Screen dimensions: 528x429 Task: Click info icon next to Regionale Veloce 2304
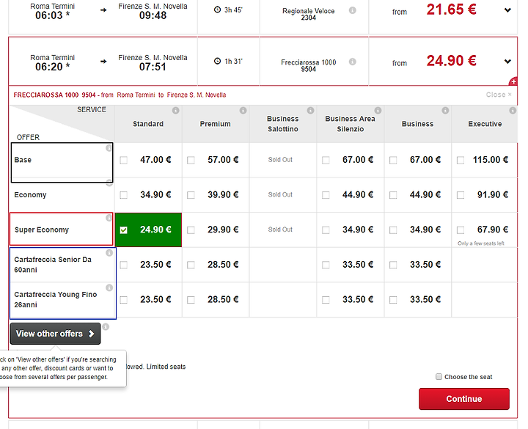[x=352, y=10]
